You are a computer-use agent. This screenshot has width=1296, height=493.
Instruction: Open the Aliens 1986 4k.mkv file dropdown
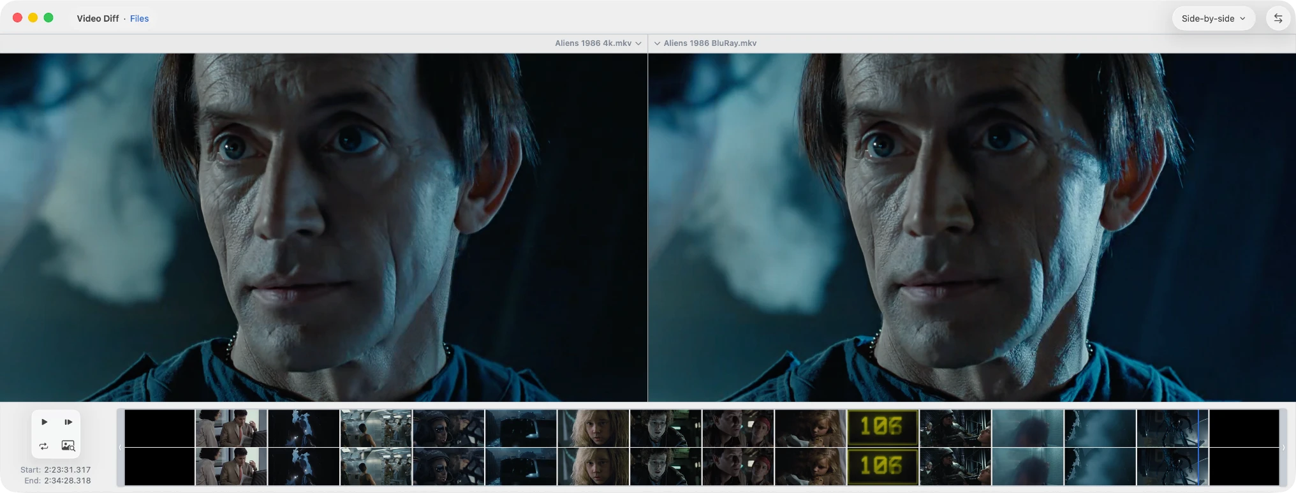[598, 43]
